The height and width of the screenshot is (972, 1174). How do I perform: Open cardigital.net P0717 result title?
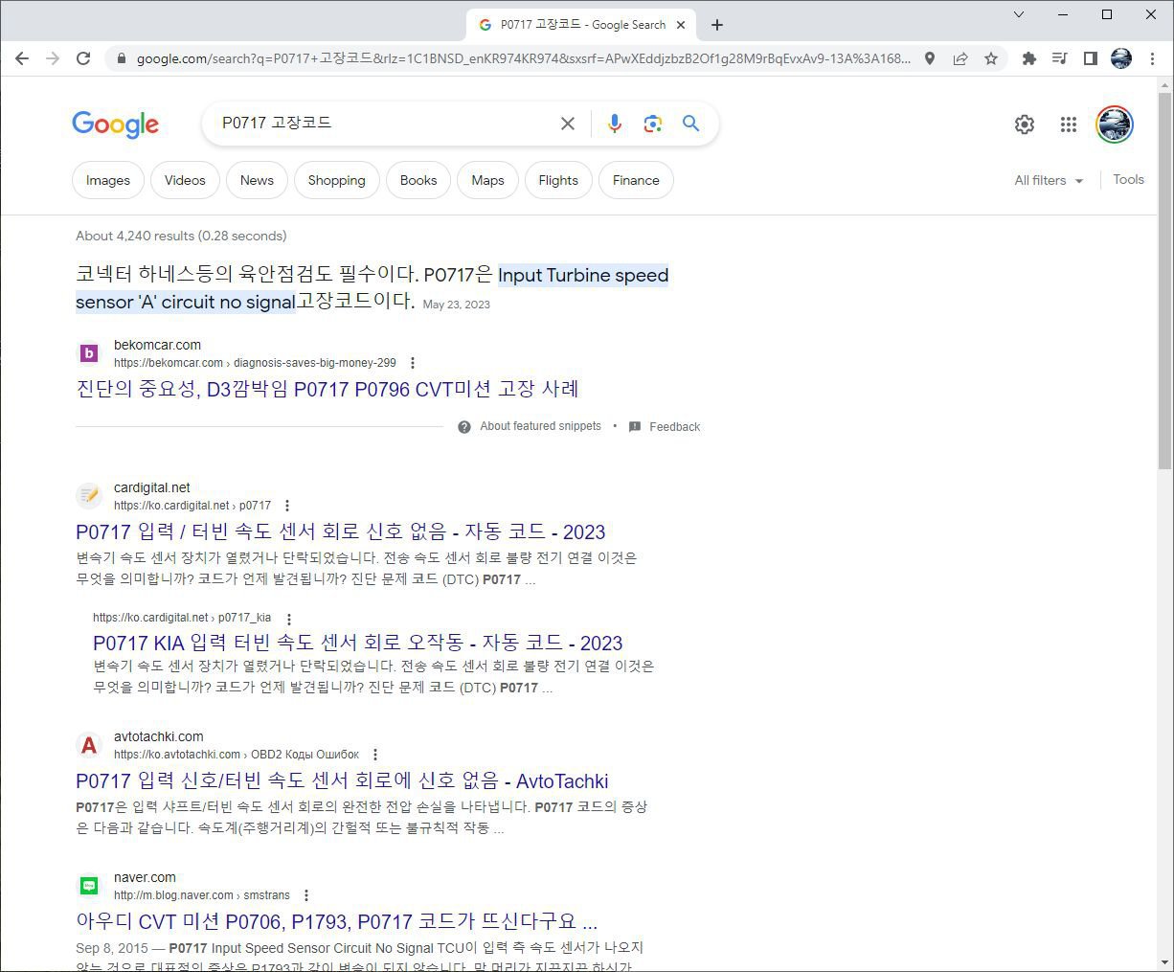pos(341,531)
